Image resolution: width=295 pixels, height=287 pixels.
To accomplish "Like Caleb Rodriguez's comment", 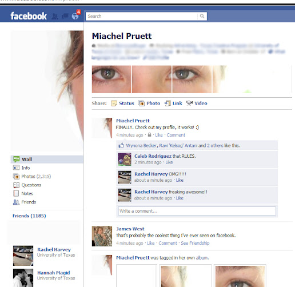I will pos(169,162).
